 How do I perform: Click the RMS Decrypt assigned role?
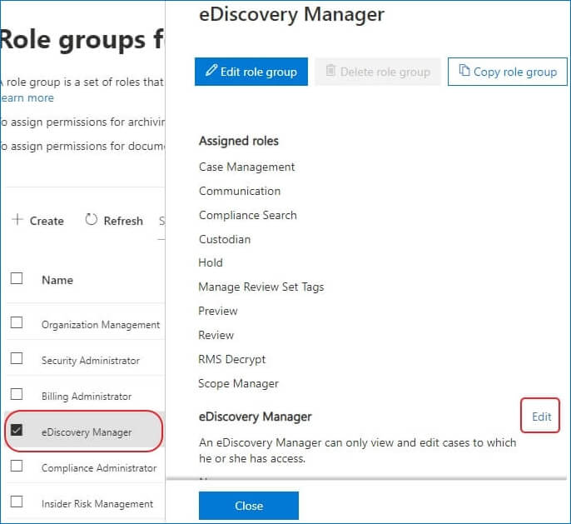[x=232, y=360]
